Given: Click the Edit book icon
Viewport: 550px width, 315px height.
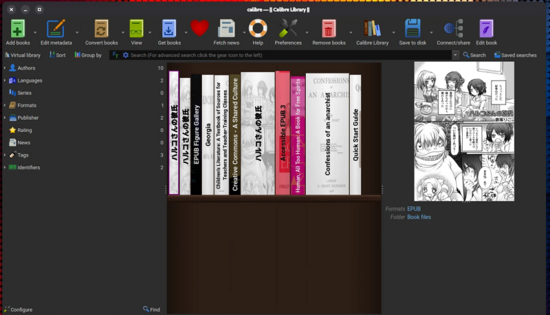Looking at the screenshot, I should (x=486, y=29).
